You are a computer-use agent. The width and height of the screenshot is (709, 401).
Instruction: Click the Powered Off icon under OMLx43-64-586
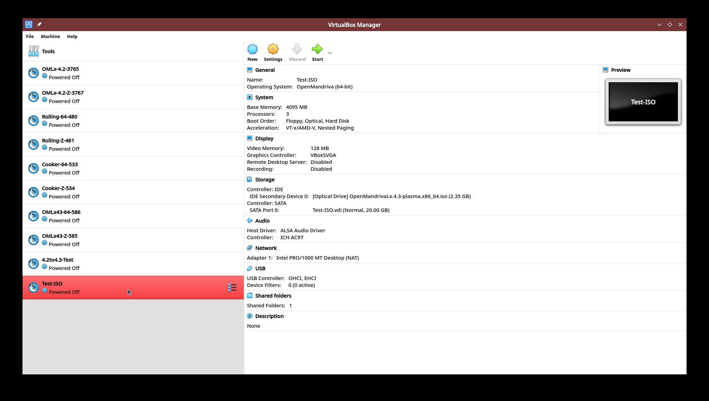[x=44, y=219]
